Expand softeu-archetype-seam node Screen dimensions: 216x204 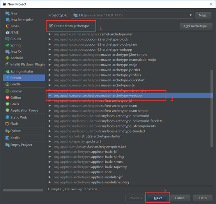50,106
